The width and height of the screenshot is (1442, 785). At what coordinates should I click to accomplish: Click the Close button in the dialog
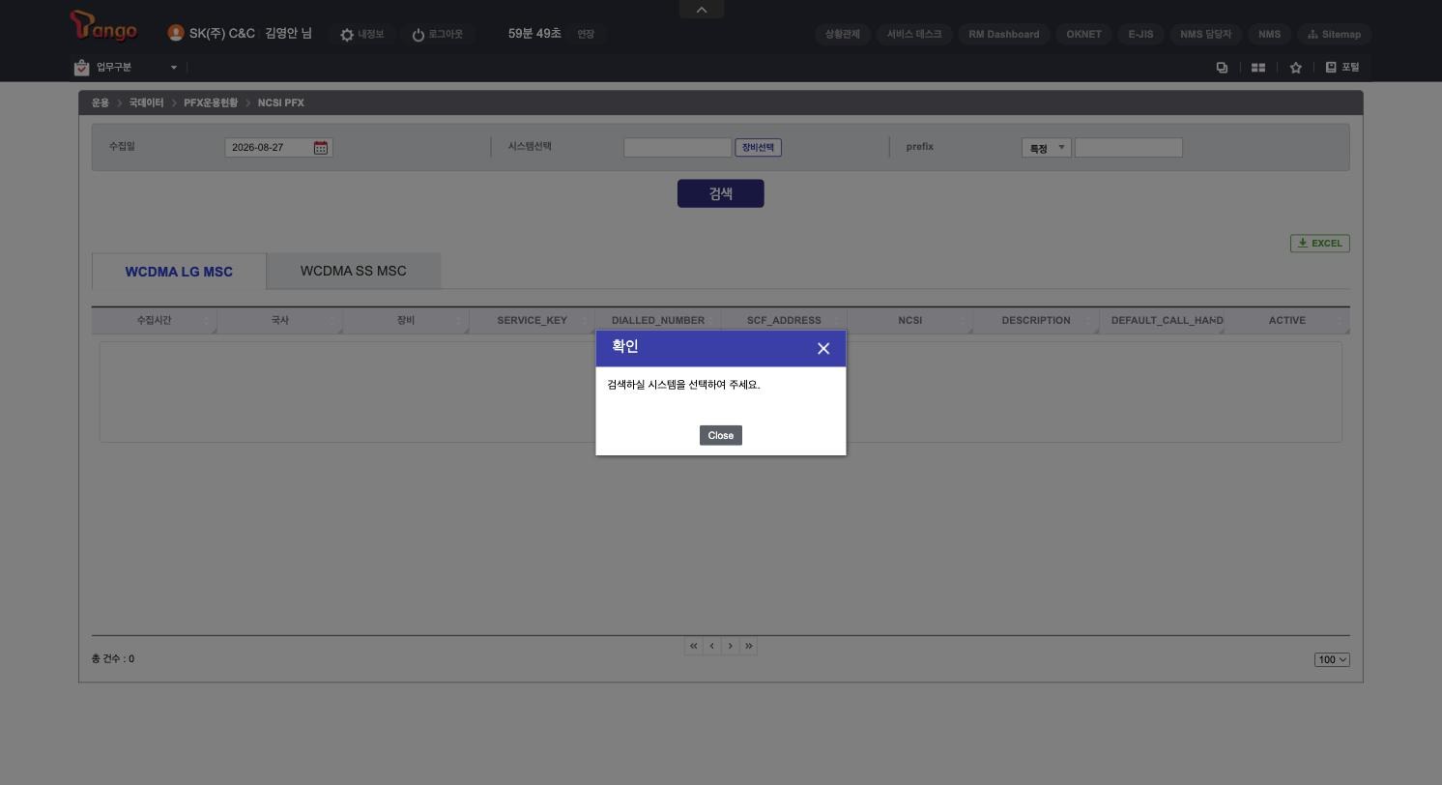721,436
